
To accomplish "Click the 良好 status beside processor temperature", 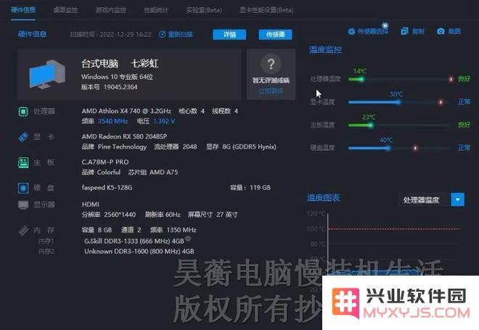I will coord(464,79).
